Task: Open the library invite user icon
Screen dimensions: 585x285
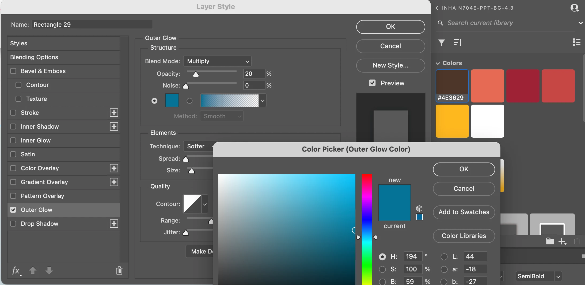Action: pos(574,8)
